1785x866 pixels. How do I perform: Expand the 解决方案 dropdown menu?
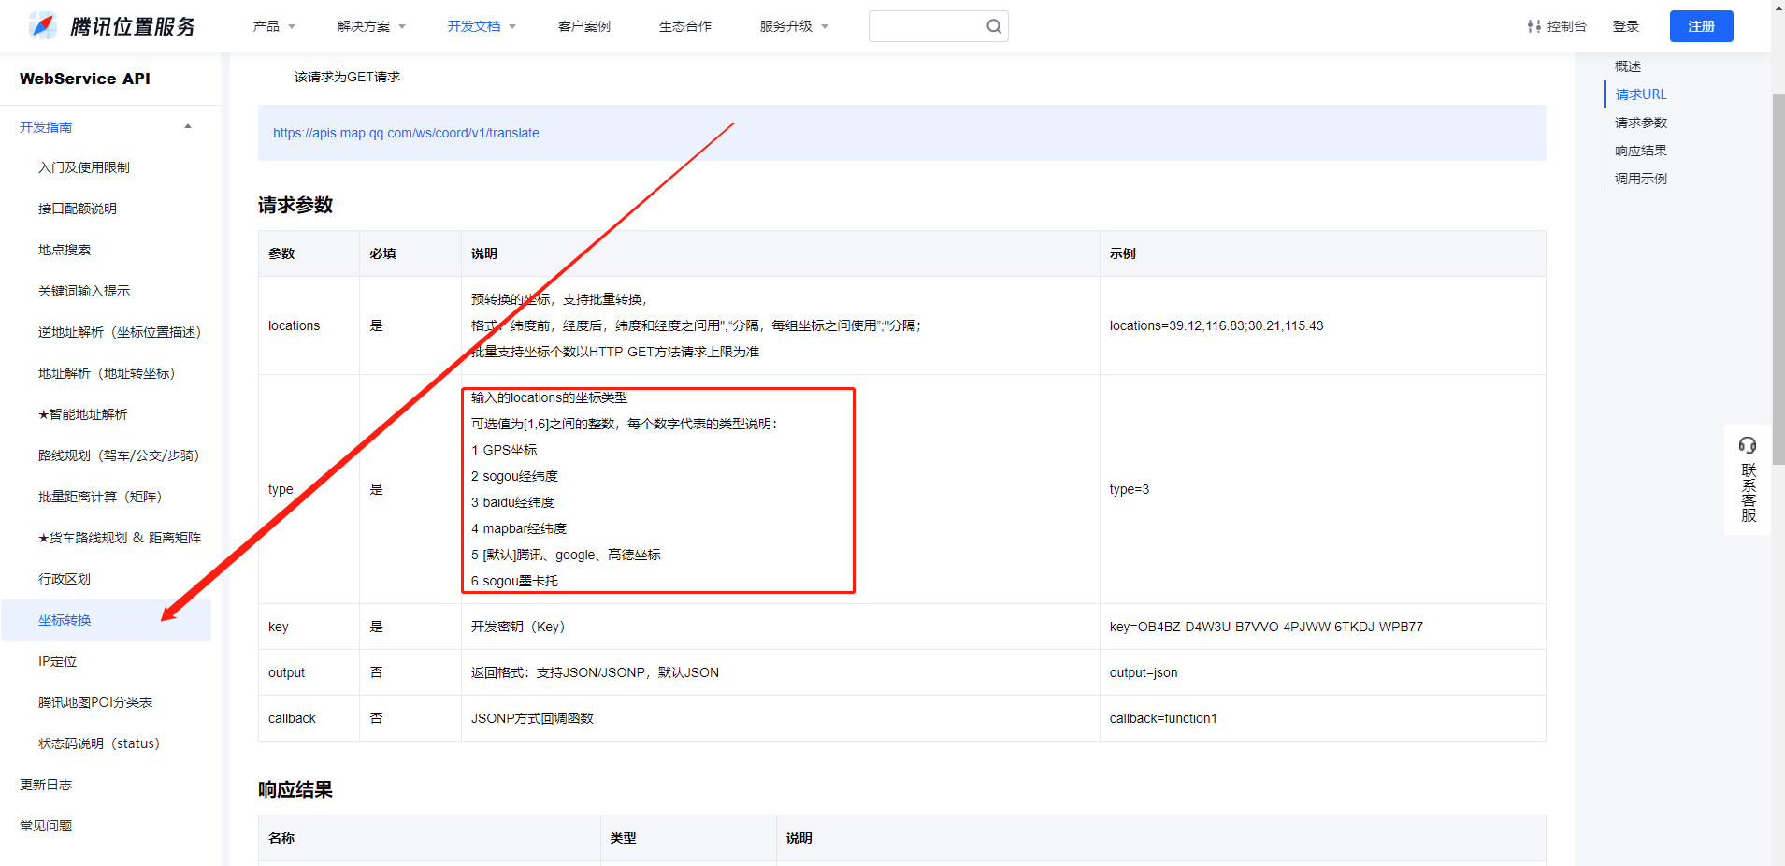pyautogui.click(x=371, y=26)
